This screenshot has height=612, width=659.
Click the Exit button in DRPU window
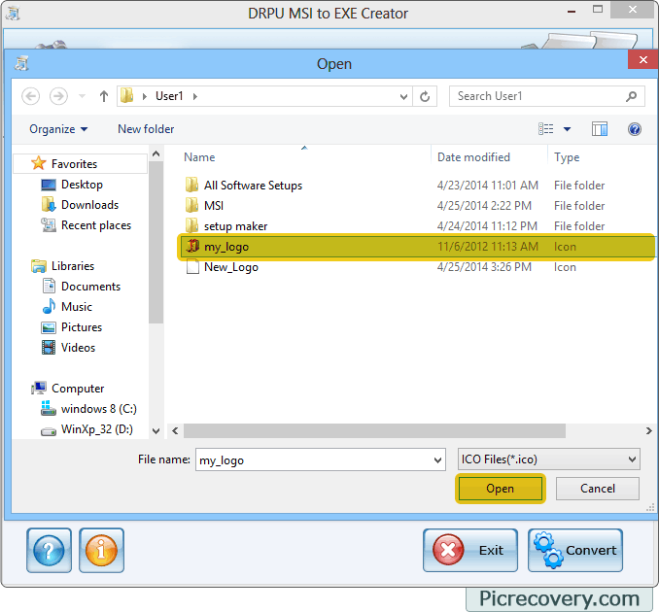[x=470, y=550]
